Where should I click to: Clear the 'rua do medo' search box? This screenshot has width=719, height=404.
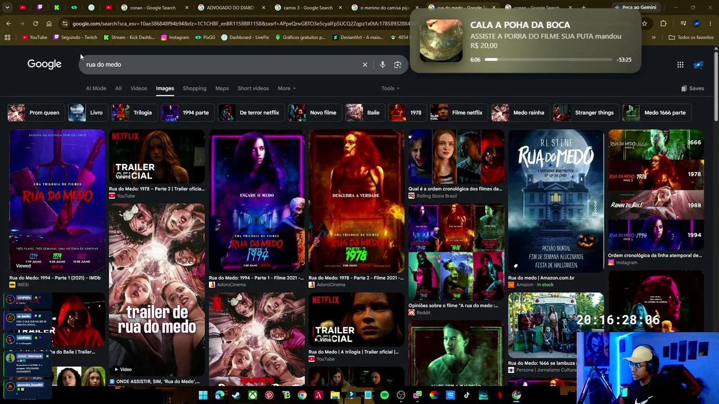click(x=365, y=65)
